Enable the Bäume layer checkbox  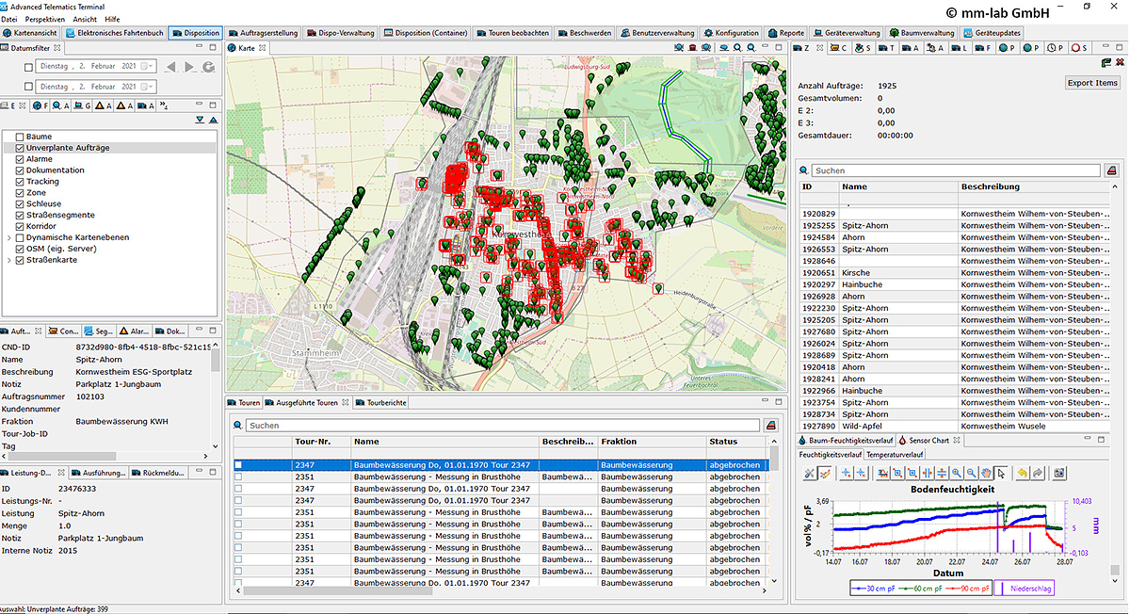pos(20,137)
